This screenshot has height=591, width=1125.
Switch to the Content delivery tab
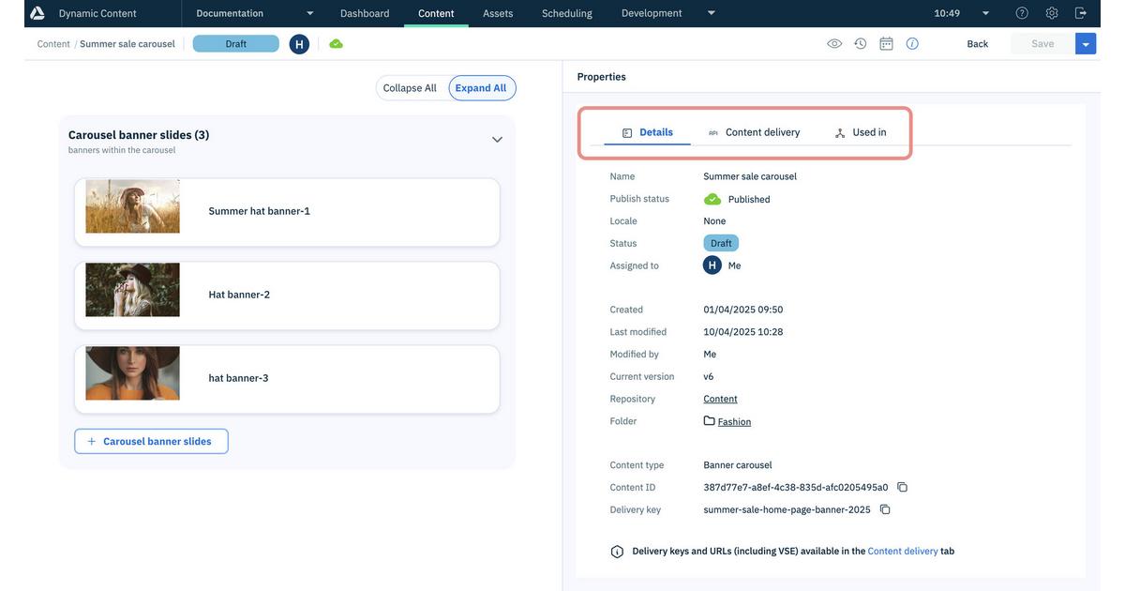[x=754, y=132]
